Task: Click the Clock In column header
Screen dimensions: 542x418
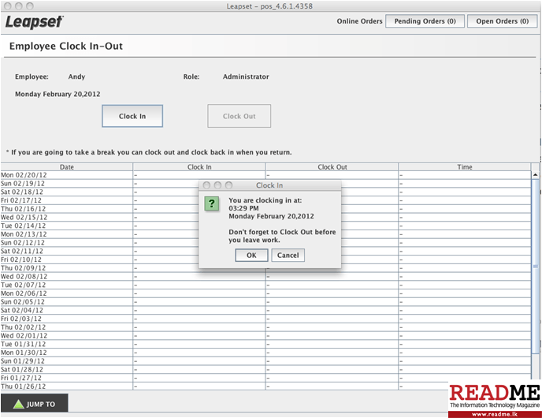Action: [199, 167]
